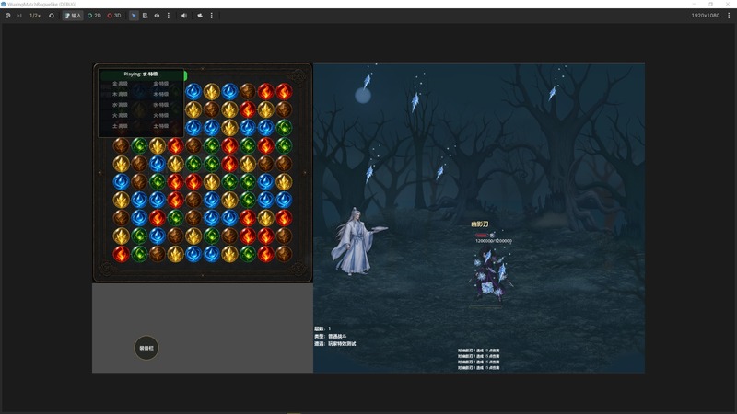Open camera override options dots menu

pos(212,16)
